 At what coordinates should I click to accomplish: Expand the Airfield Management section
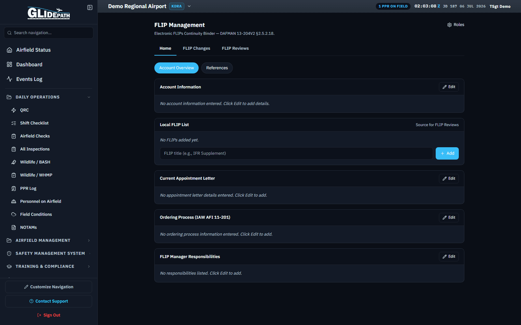tap(49, 240)
